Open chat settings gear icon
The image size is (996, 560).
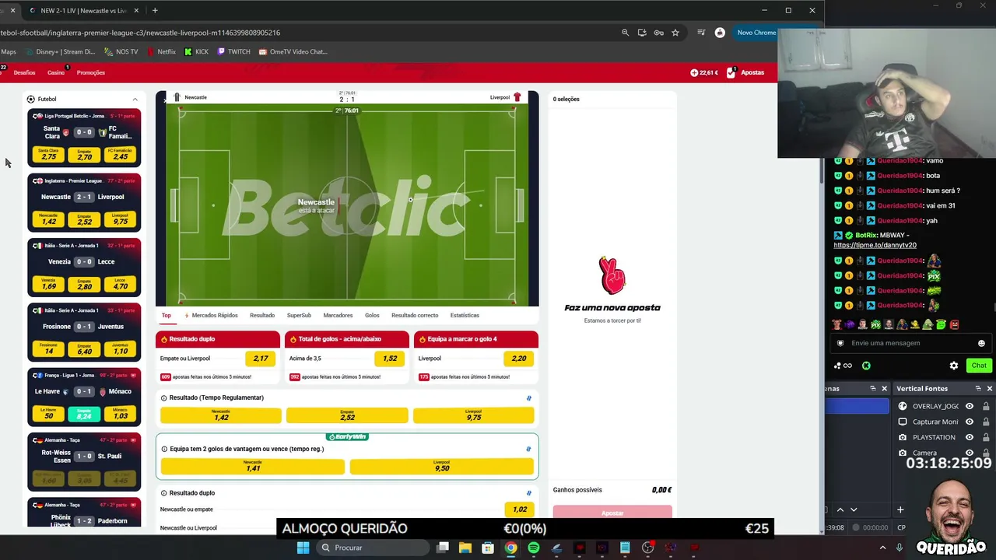click(954, 366)
